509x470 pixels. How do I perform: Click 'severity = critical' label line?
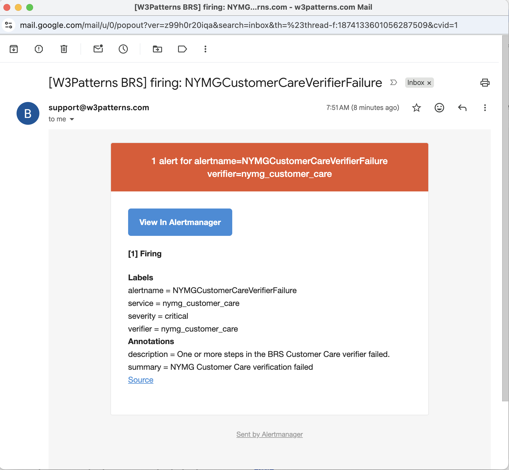[158, 316]
